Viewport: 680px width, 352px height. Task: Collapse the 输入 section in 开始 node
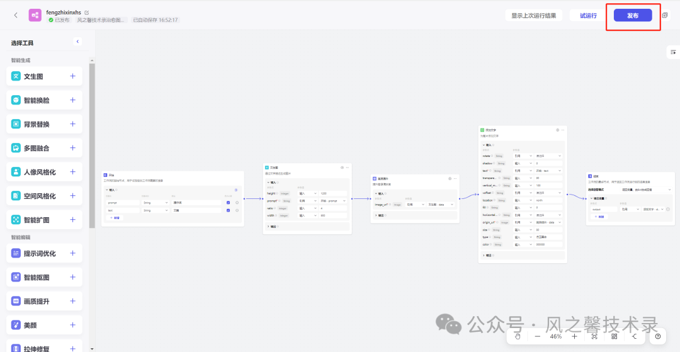click(x=107, y=190)
